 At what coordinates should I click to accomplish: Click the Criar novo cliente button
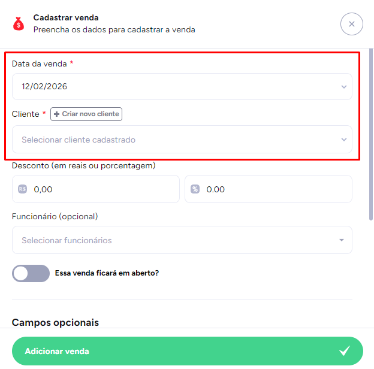point(86,114)
